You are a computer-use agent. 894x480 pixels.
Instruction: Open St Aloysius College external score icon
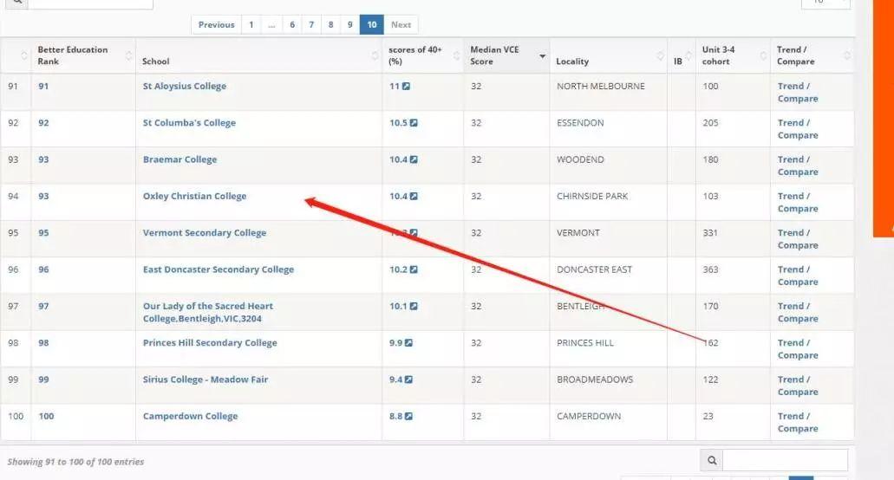pyautogui.click(x=406, y=87)
